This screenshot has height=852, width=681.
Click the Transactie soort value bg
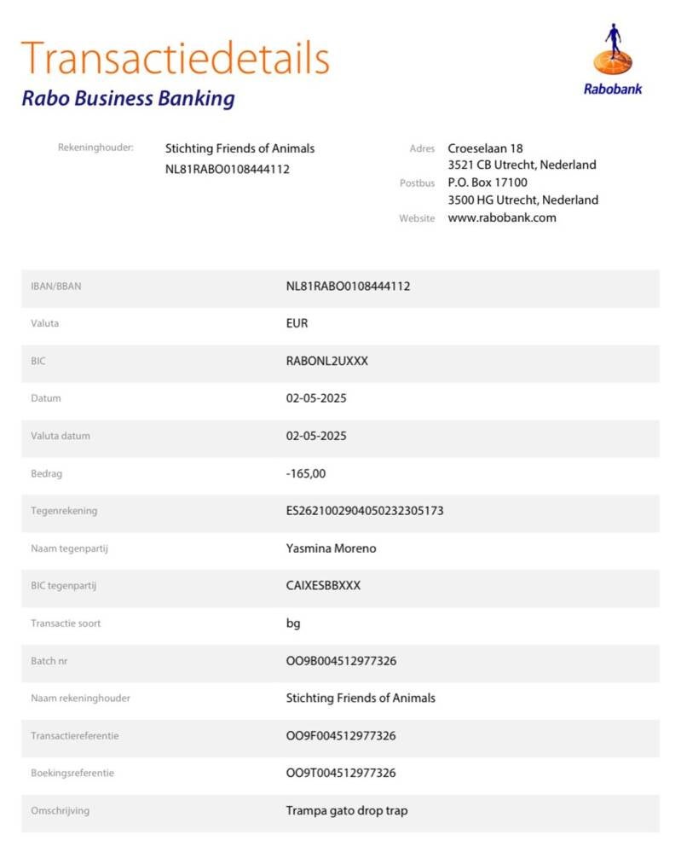click(293, 623)
